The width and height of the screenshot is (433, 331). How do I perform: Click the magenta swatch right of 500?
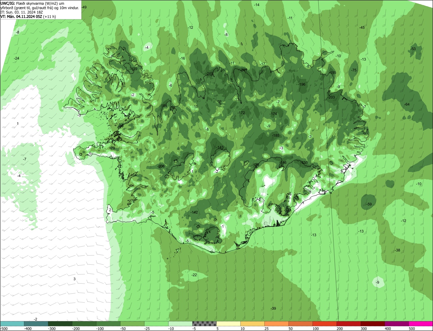[420, 324]
